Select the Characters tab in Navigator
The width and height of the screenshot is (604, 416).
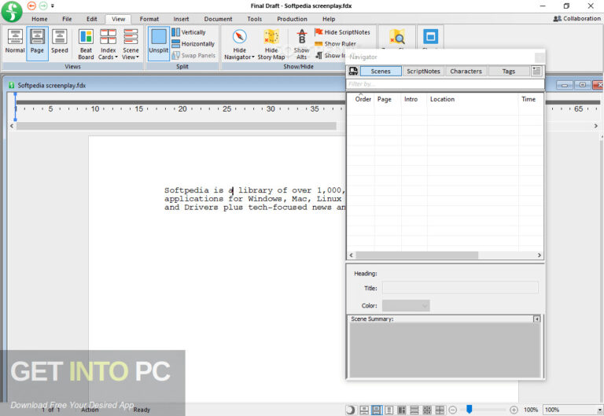coord(466,72)
